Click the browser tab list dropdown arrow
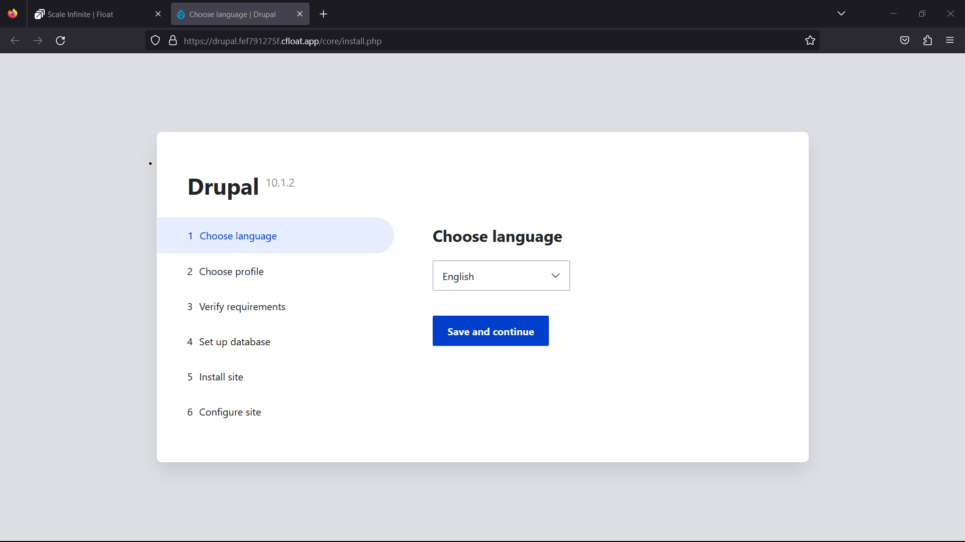The width and height of the screenshot is (965, 542). (842, 13)
